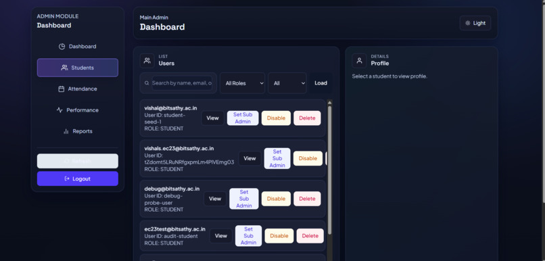The height and width of the screenshot is (261, 545).
Task: Click the Refresh button in sidebar
Action: 78,161
